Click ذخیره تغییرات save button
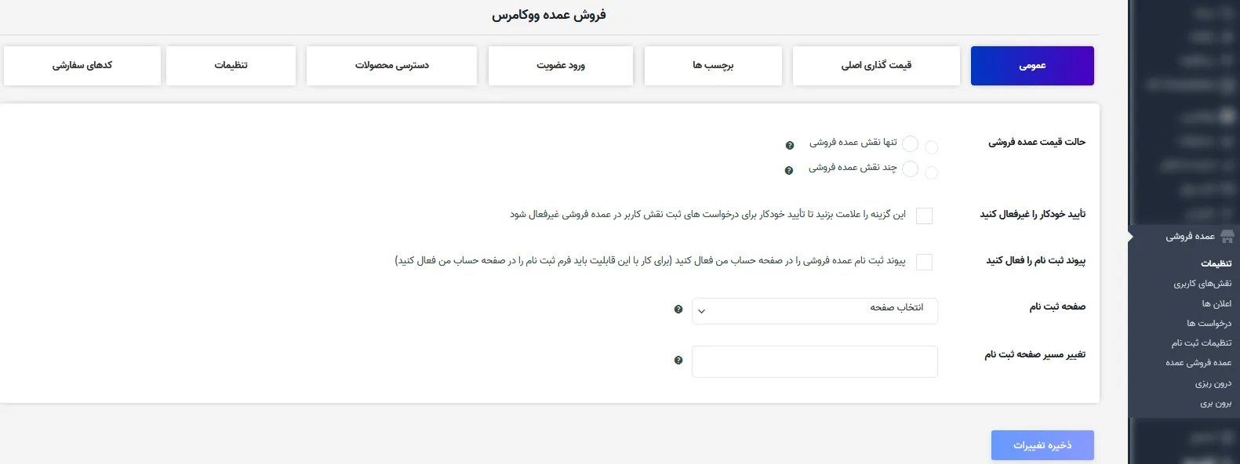The image size is (1240, 464). coord(1042,445)
